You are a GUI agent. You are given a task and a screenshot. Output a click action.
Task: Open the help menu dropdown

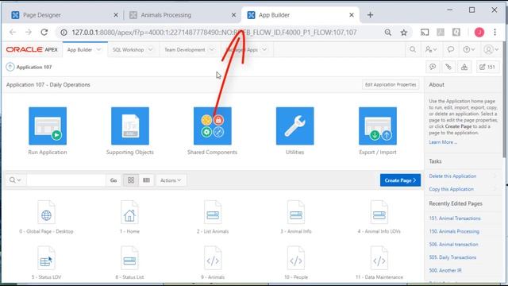tap(469, 49)
